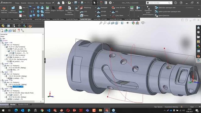The image size is (201, 113).
Task: Click the Edit Appearance color ball icon
Action: (133, 23)
